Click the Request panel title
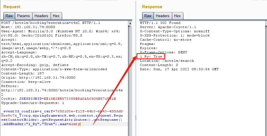 (x=12, y=7)
